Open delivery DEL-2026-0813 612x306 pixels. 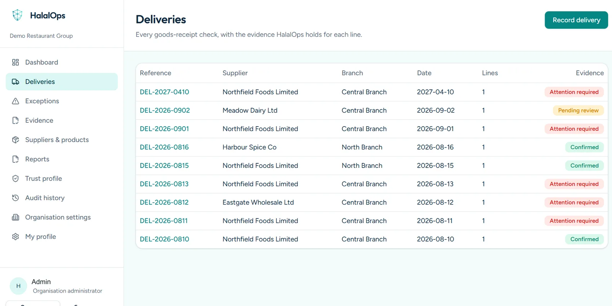(x=164, y=184)
